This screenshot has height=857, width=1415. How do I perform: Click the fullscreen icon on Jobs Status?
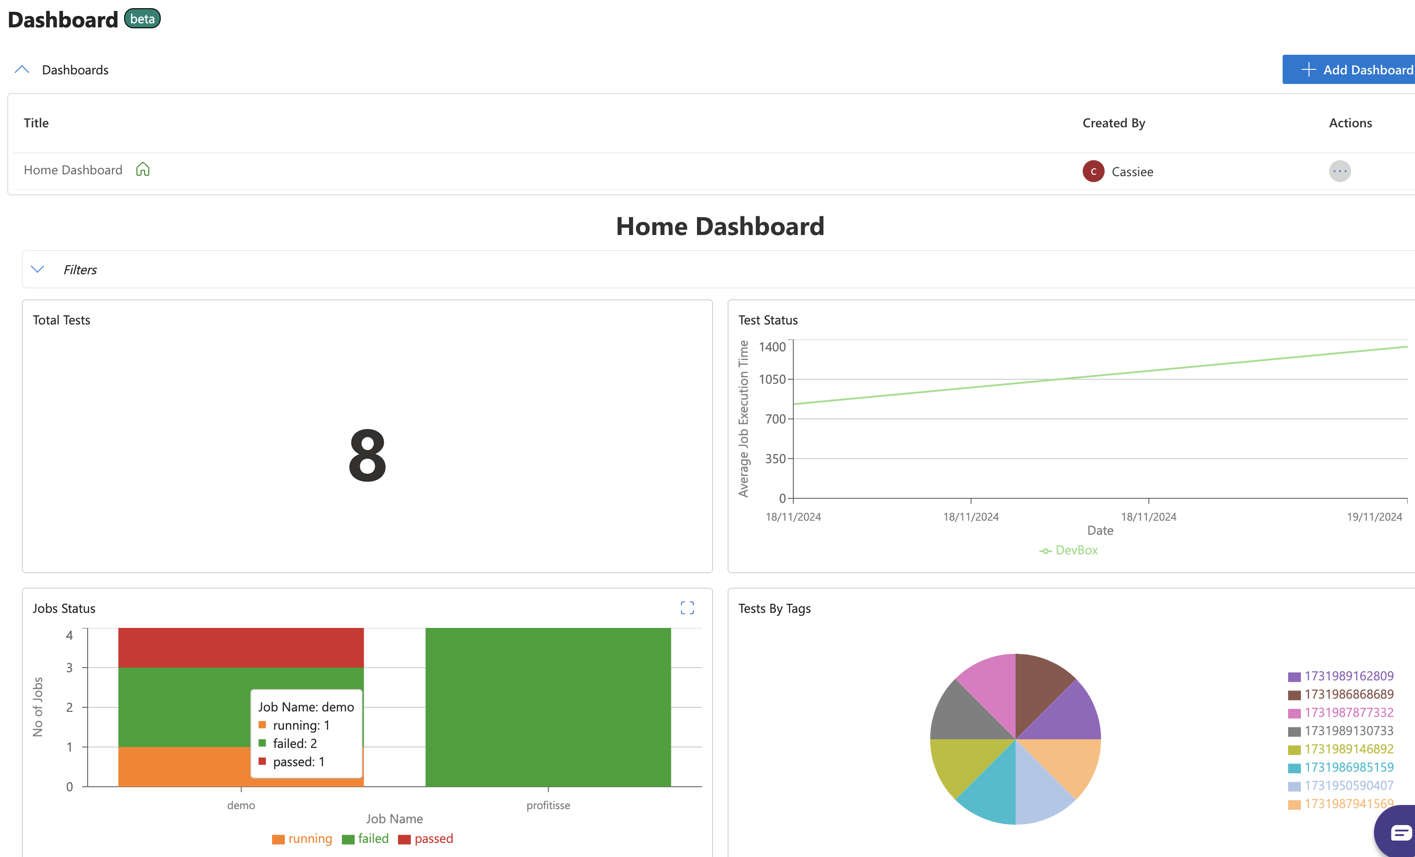(687, 608)
